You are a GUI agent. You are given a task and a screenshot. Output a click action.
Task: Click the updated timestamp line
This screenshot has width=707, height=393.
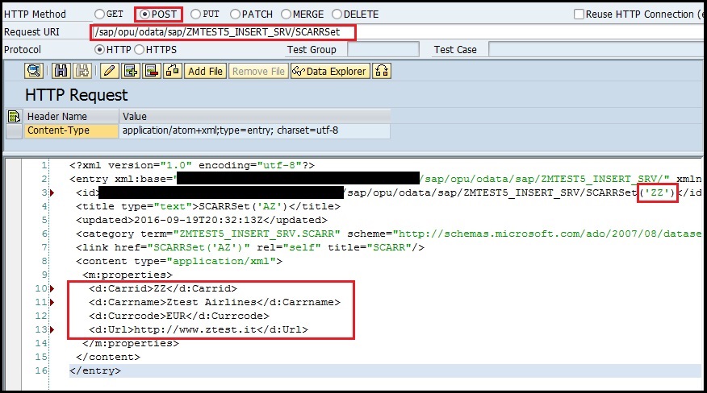coord(202,220)
